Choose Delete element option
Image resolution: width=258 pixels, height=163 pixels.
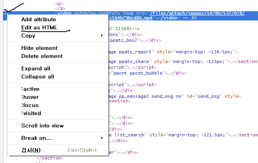[42, 56]
